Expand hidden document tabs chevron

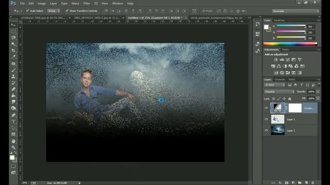tap(250, 18)
